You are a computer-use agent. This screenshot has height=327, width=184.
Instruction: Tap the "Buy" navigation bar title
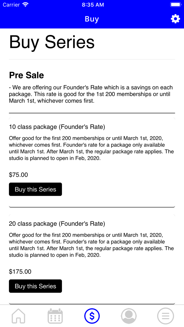click(92, 19)
